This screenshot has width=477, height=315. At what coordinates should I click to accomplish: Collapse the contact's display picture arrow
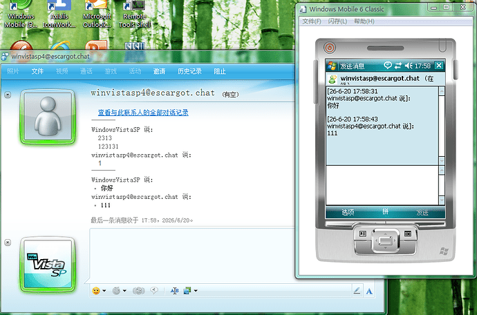coord(8,95)
